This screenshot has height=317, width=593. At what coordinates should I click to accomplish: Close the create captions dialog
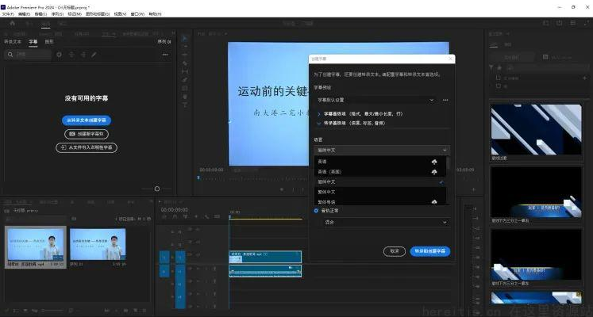450,59
